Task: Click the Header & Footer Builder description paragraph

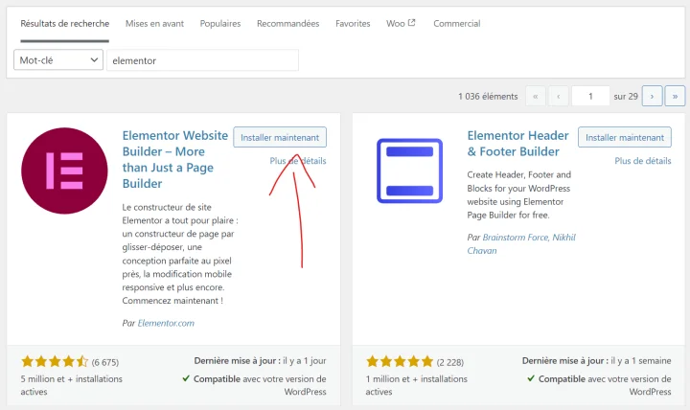Action: [518, 194]
